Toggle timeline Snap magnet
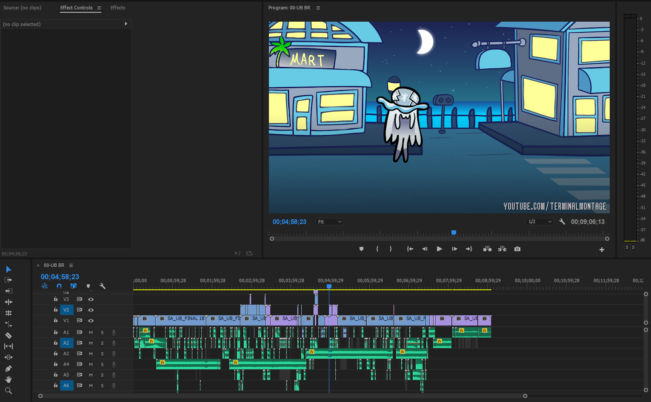This screenshot has width=651, height=402. (59, 286)
